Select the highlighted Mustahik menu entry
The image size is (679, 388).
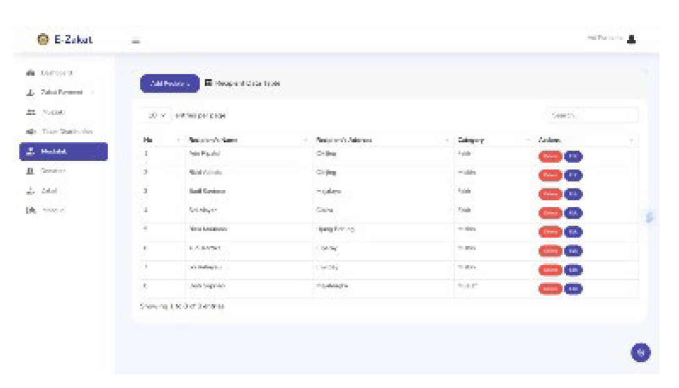pyautogui.click(x=63, y=150)
